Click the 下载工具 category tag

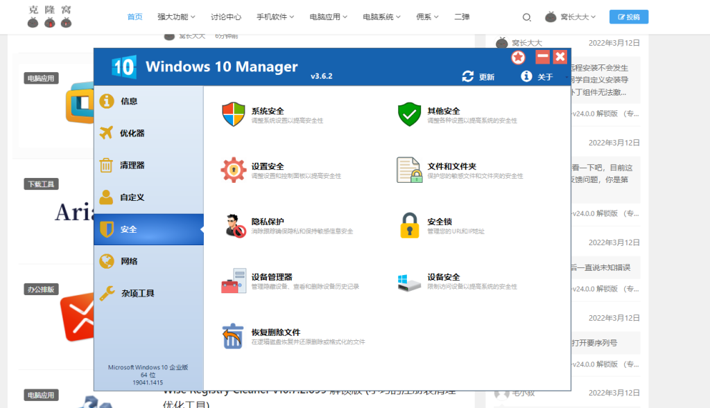(x=41, y=184)
